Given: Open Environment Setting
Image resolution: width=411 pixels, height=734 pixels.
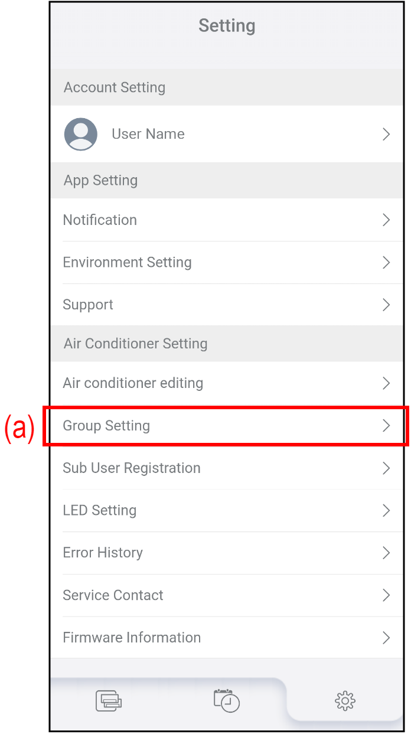Looking at the screenshot, I should point(127,263).
